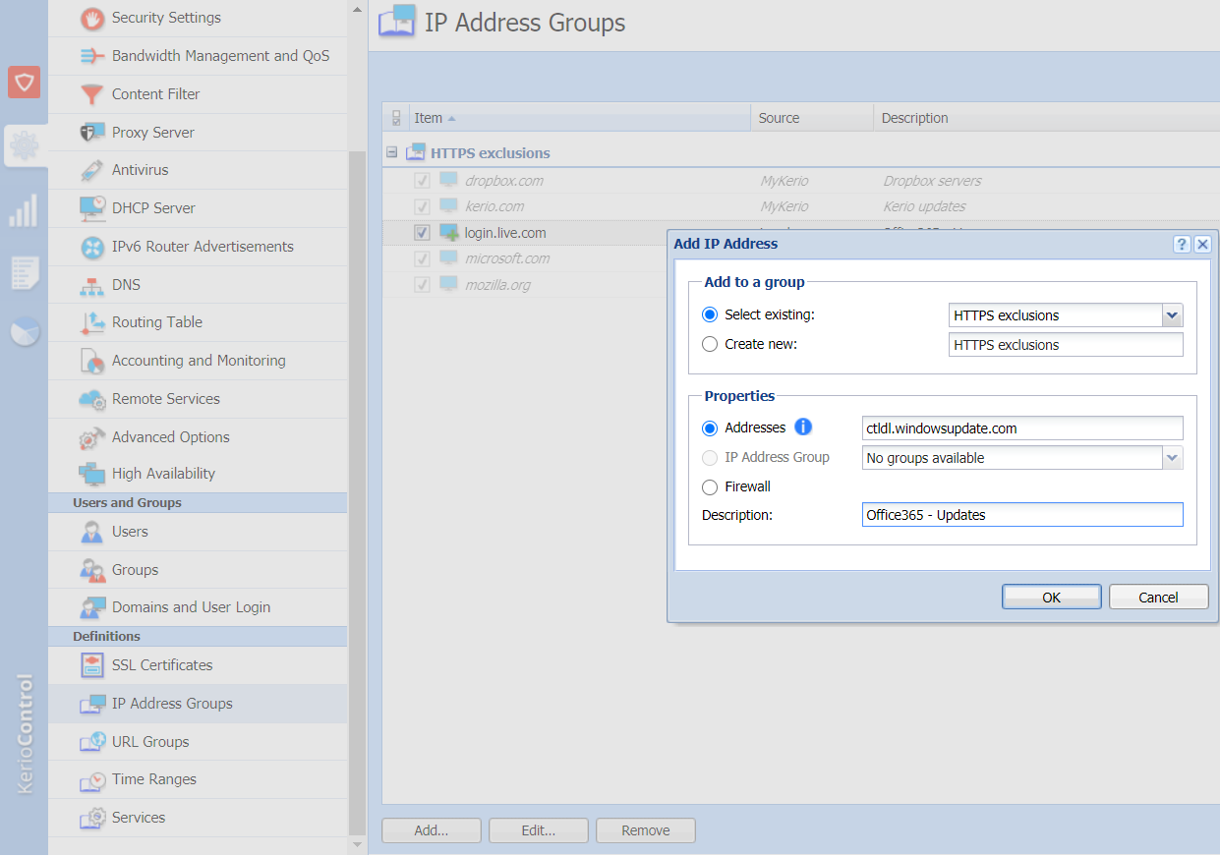Click the Description field with Office365 - Updates

pyautogui.click(x=1022, y=515)
